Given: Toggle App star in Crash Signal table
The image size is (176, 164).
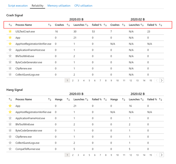Looking at the screenshot, I should click(10, 38).
